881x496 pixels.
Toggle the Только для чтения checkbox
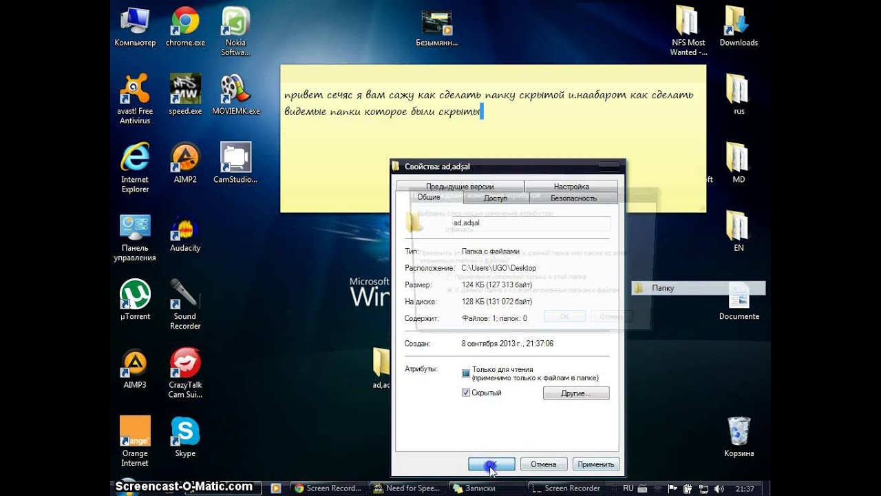point(466,373)
